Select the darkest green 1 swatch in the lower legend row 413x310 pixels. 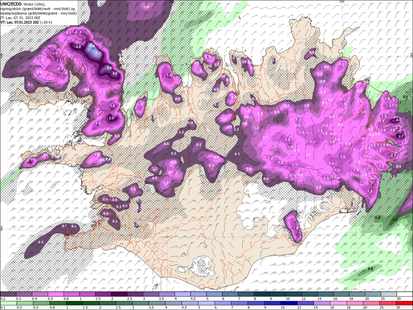[74, 303]
